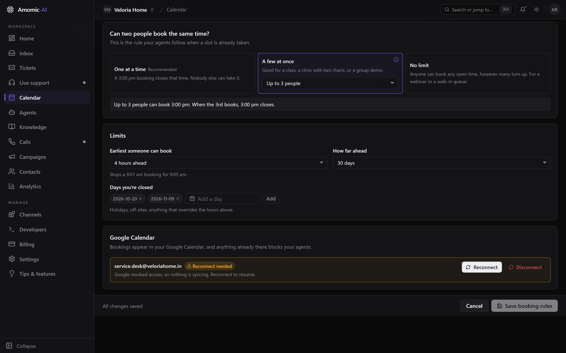Click the Reconnect button
Viewport: 566px width, 353px height.
[482, 267]
